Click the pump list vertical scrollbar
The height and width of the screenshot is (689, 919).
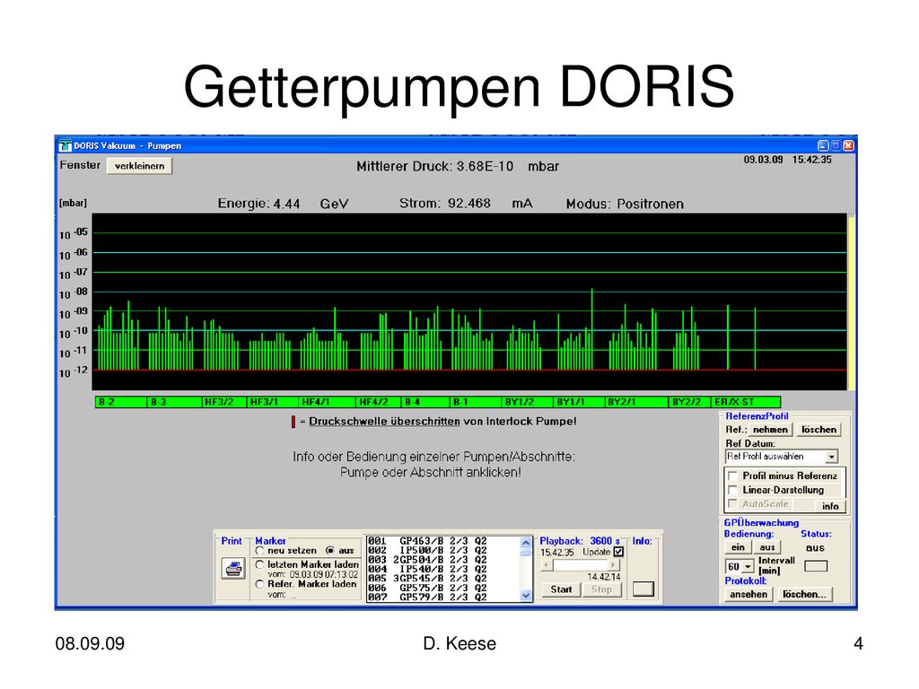(x=526, y=569)
